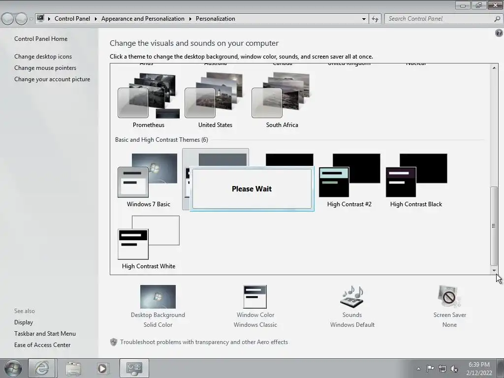The width and height of the screenshot is (504, 378).
Task: Open Desktop Background settings icon
Action: pos(158,297)
